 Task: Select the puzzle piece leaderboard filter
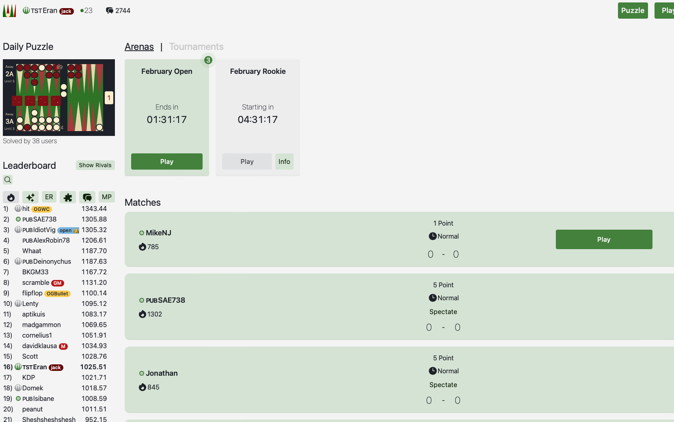[68, 197]
